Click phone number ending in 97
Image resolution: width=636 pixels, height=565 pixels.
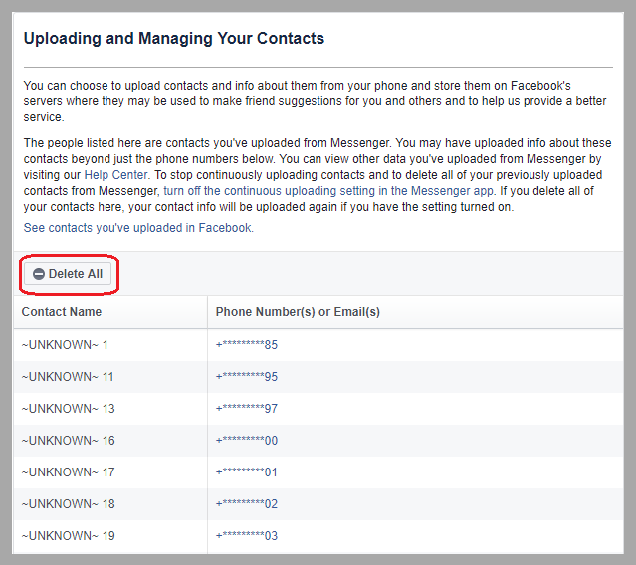tap(247, 409)
